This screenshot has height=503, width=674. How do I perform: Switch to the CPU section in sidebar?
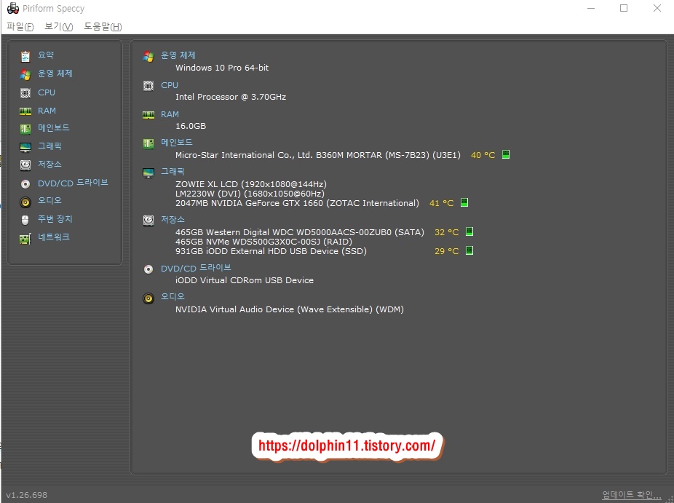point(47,92)
